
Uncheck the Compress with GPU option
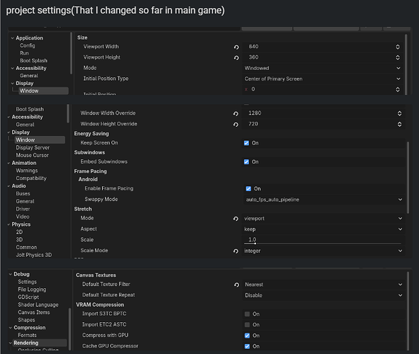[247, 336]
